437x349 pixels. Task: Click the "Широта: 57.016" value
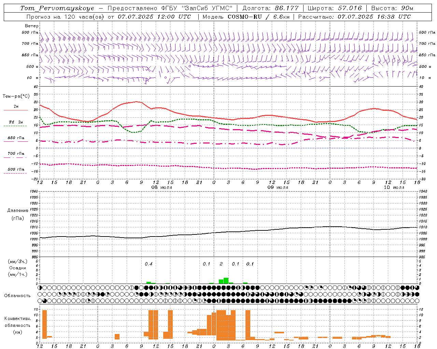pyautogui.click(x=335, y=8)
